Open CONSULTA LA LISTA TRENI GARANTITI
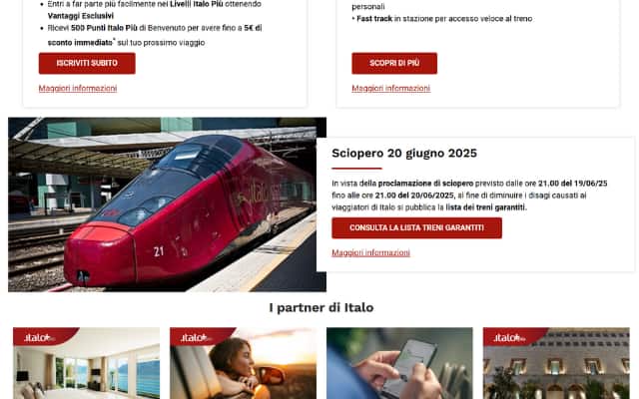The width and height of the screenshot is (639, 399). click(416, 228)
